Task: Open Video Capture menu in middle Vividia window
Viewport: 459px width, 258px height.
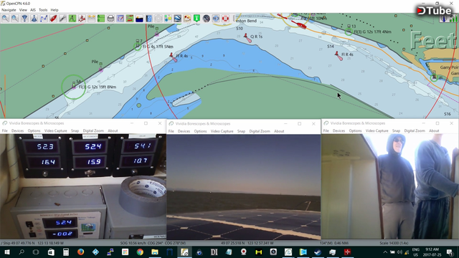Action: pos(222,131)
